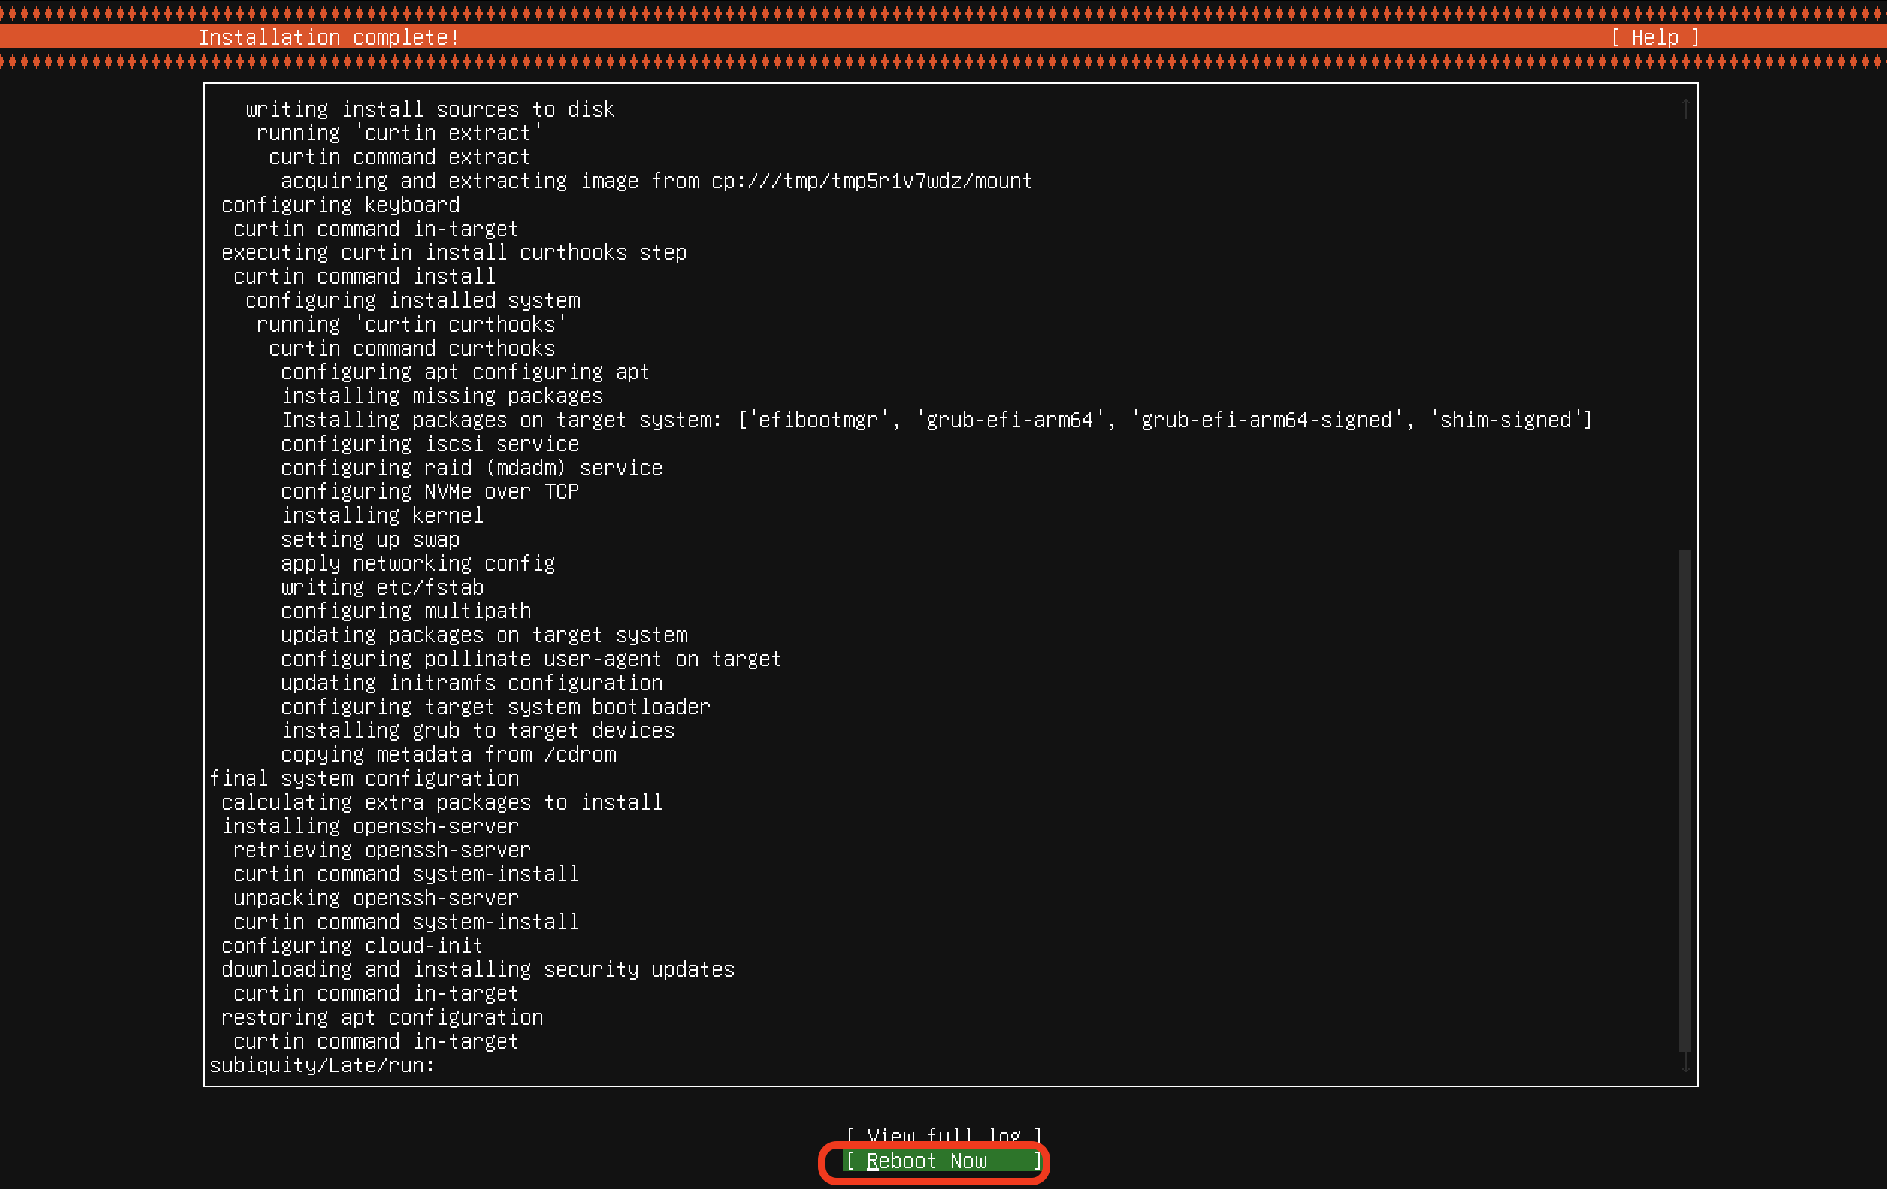Click the 'configuring keyboard' log line

click(x=340, y=205)
